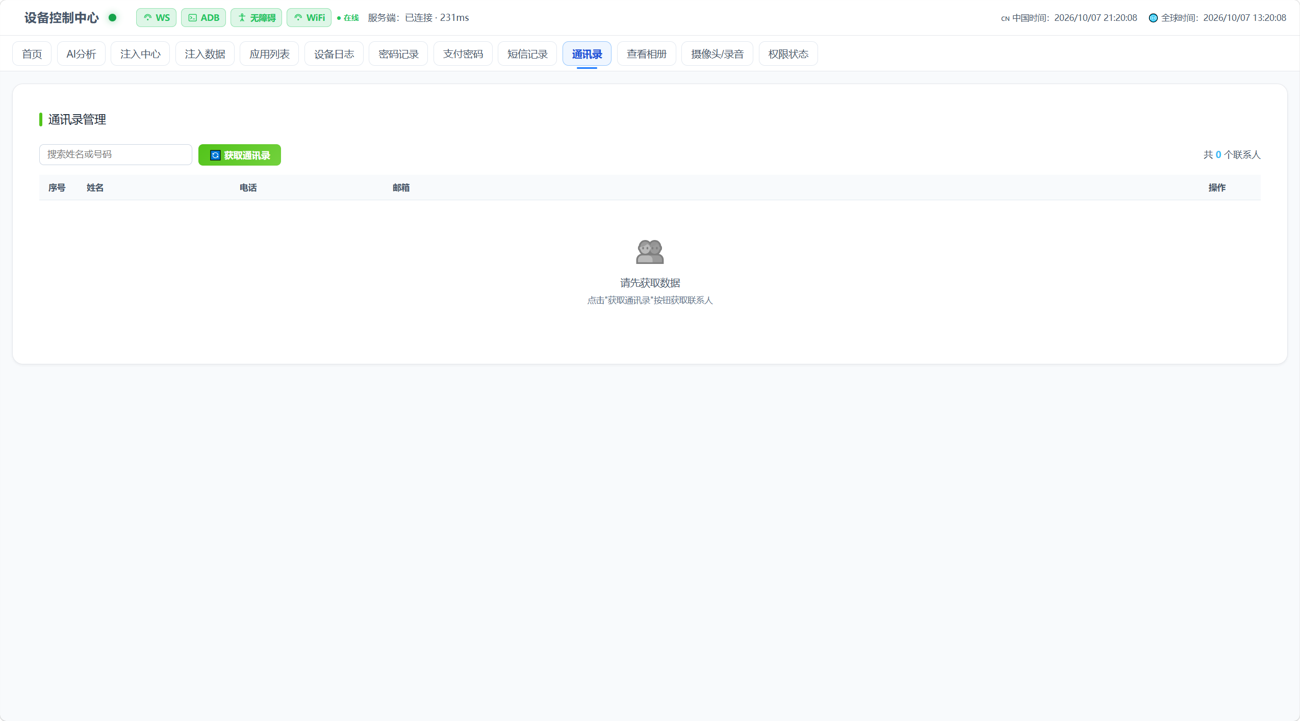Image resolution: width=1300 pixels, height=721 pixels.
Task: Open the 设备日志 tab
Action: coord(334,54)
